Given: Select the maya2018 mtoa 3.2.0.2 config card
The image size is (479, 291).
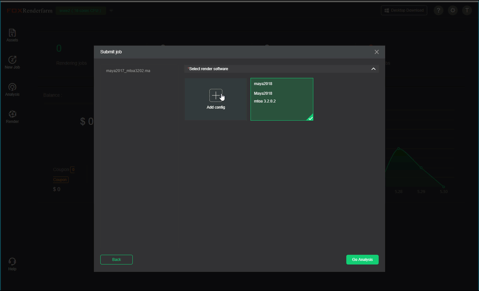Looking at the screenshot, I should point(282,99).
